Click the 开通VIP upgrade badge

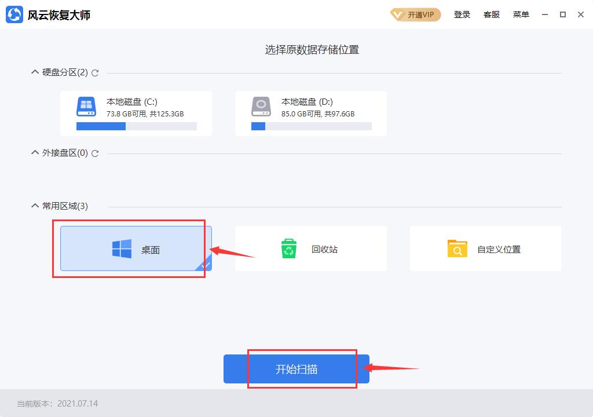(415, 14)
